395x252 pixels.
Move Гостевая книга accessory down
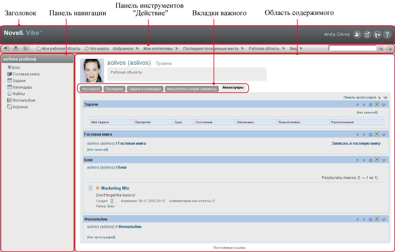pyautogui.click(x=364, y=134)
